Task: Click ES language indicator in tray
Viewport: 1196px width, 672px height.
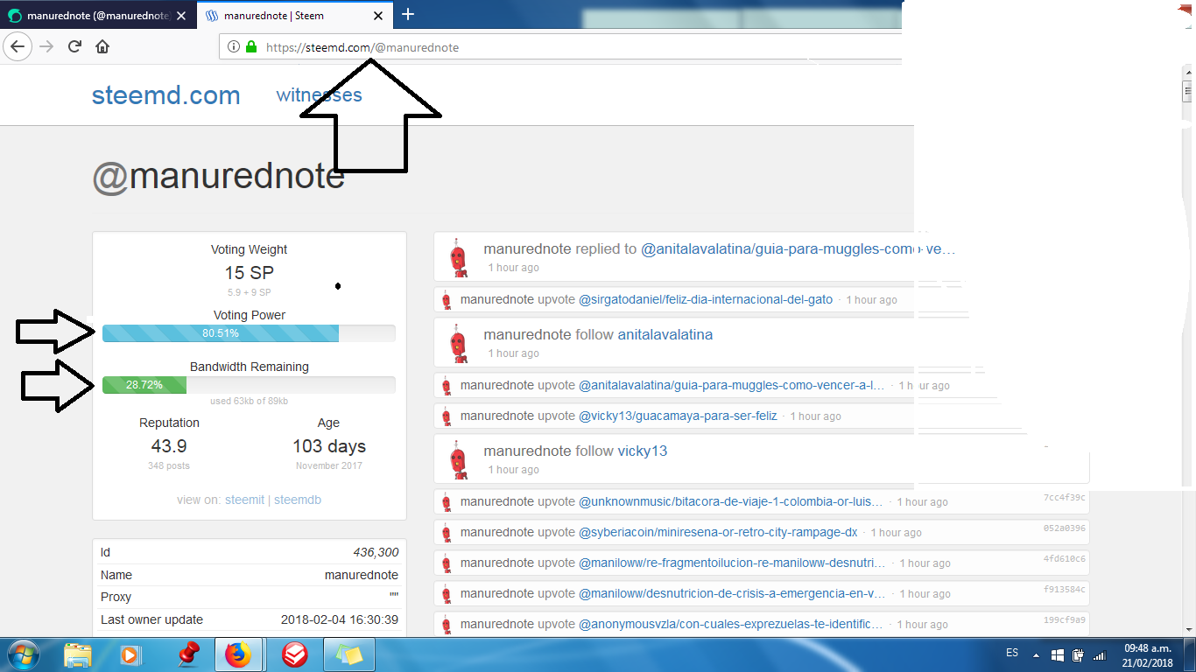Action: point(1012,653)
